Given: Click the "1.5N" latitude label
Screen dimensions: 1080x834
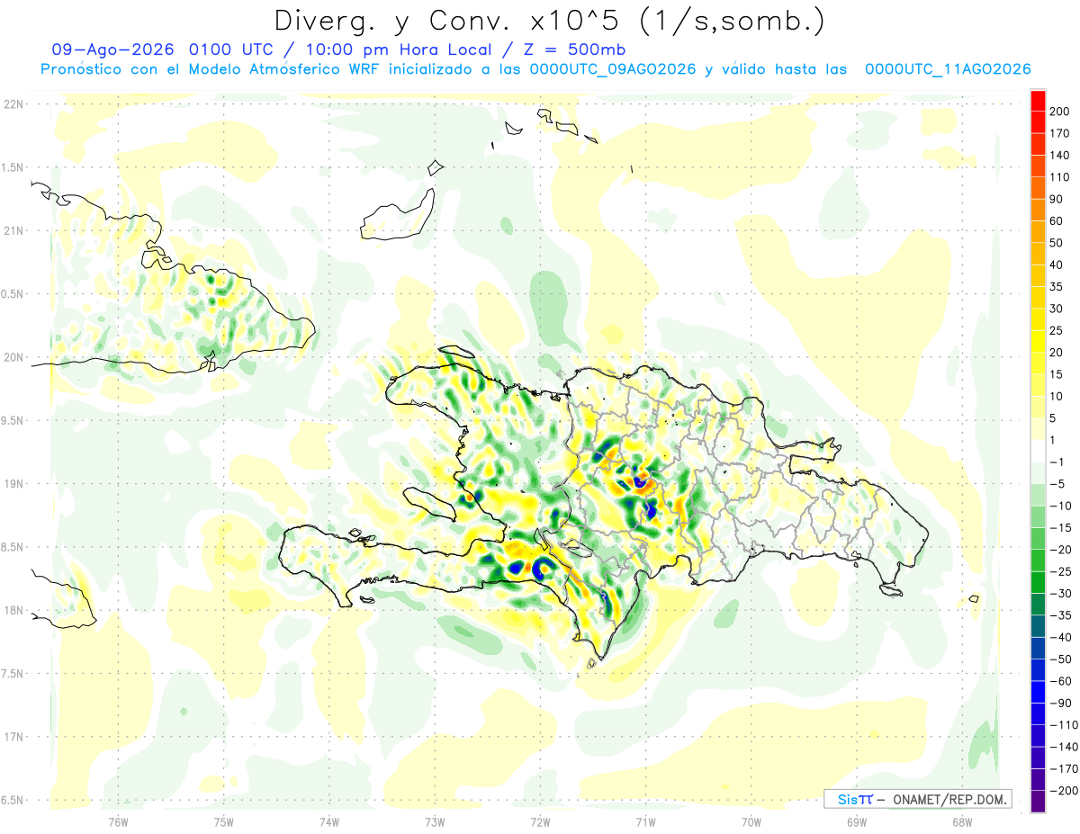Looking at the screenshot, I should (x=12, y=167).
